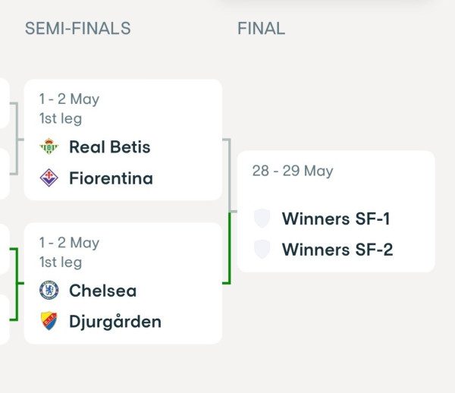The width and height of the screenshot is (455, 393).
Task: Click the Fiorentina club crest
Action: click(x=49, y=178)
